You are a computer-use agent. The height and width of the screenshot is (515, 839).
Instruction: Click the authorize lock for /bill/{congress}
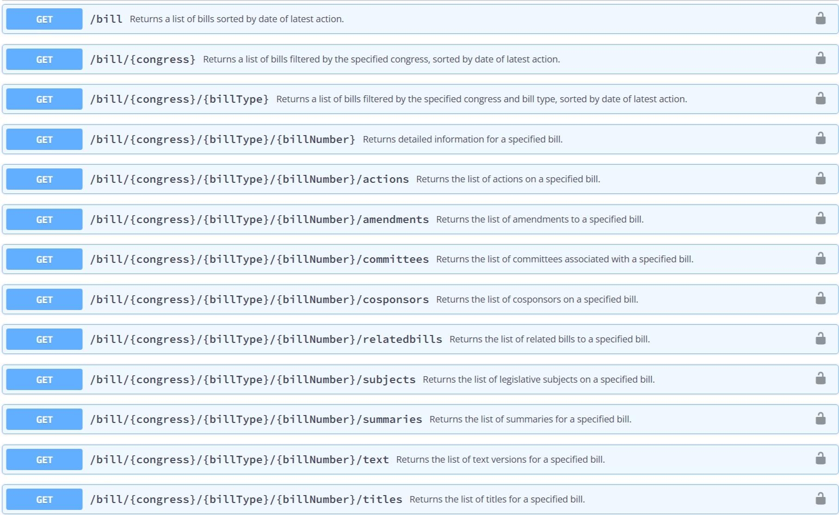(820, 59)
